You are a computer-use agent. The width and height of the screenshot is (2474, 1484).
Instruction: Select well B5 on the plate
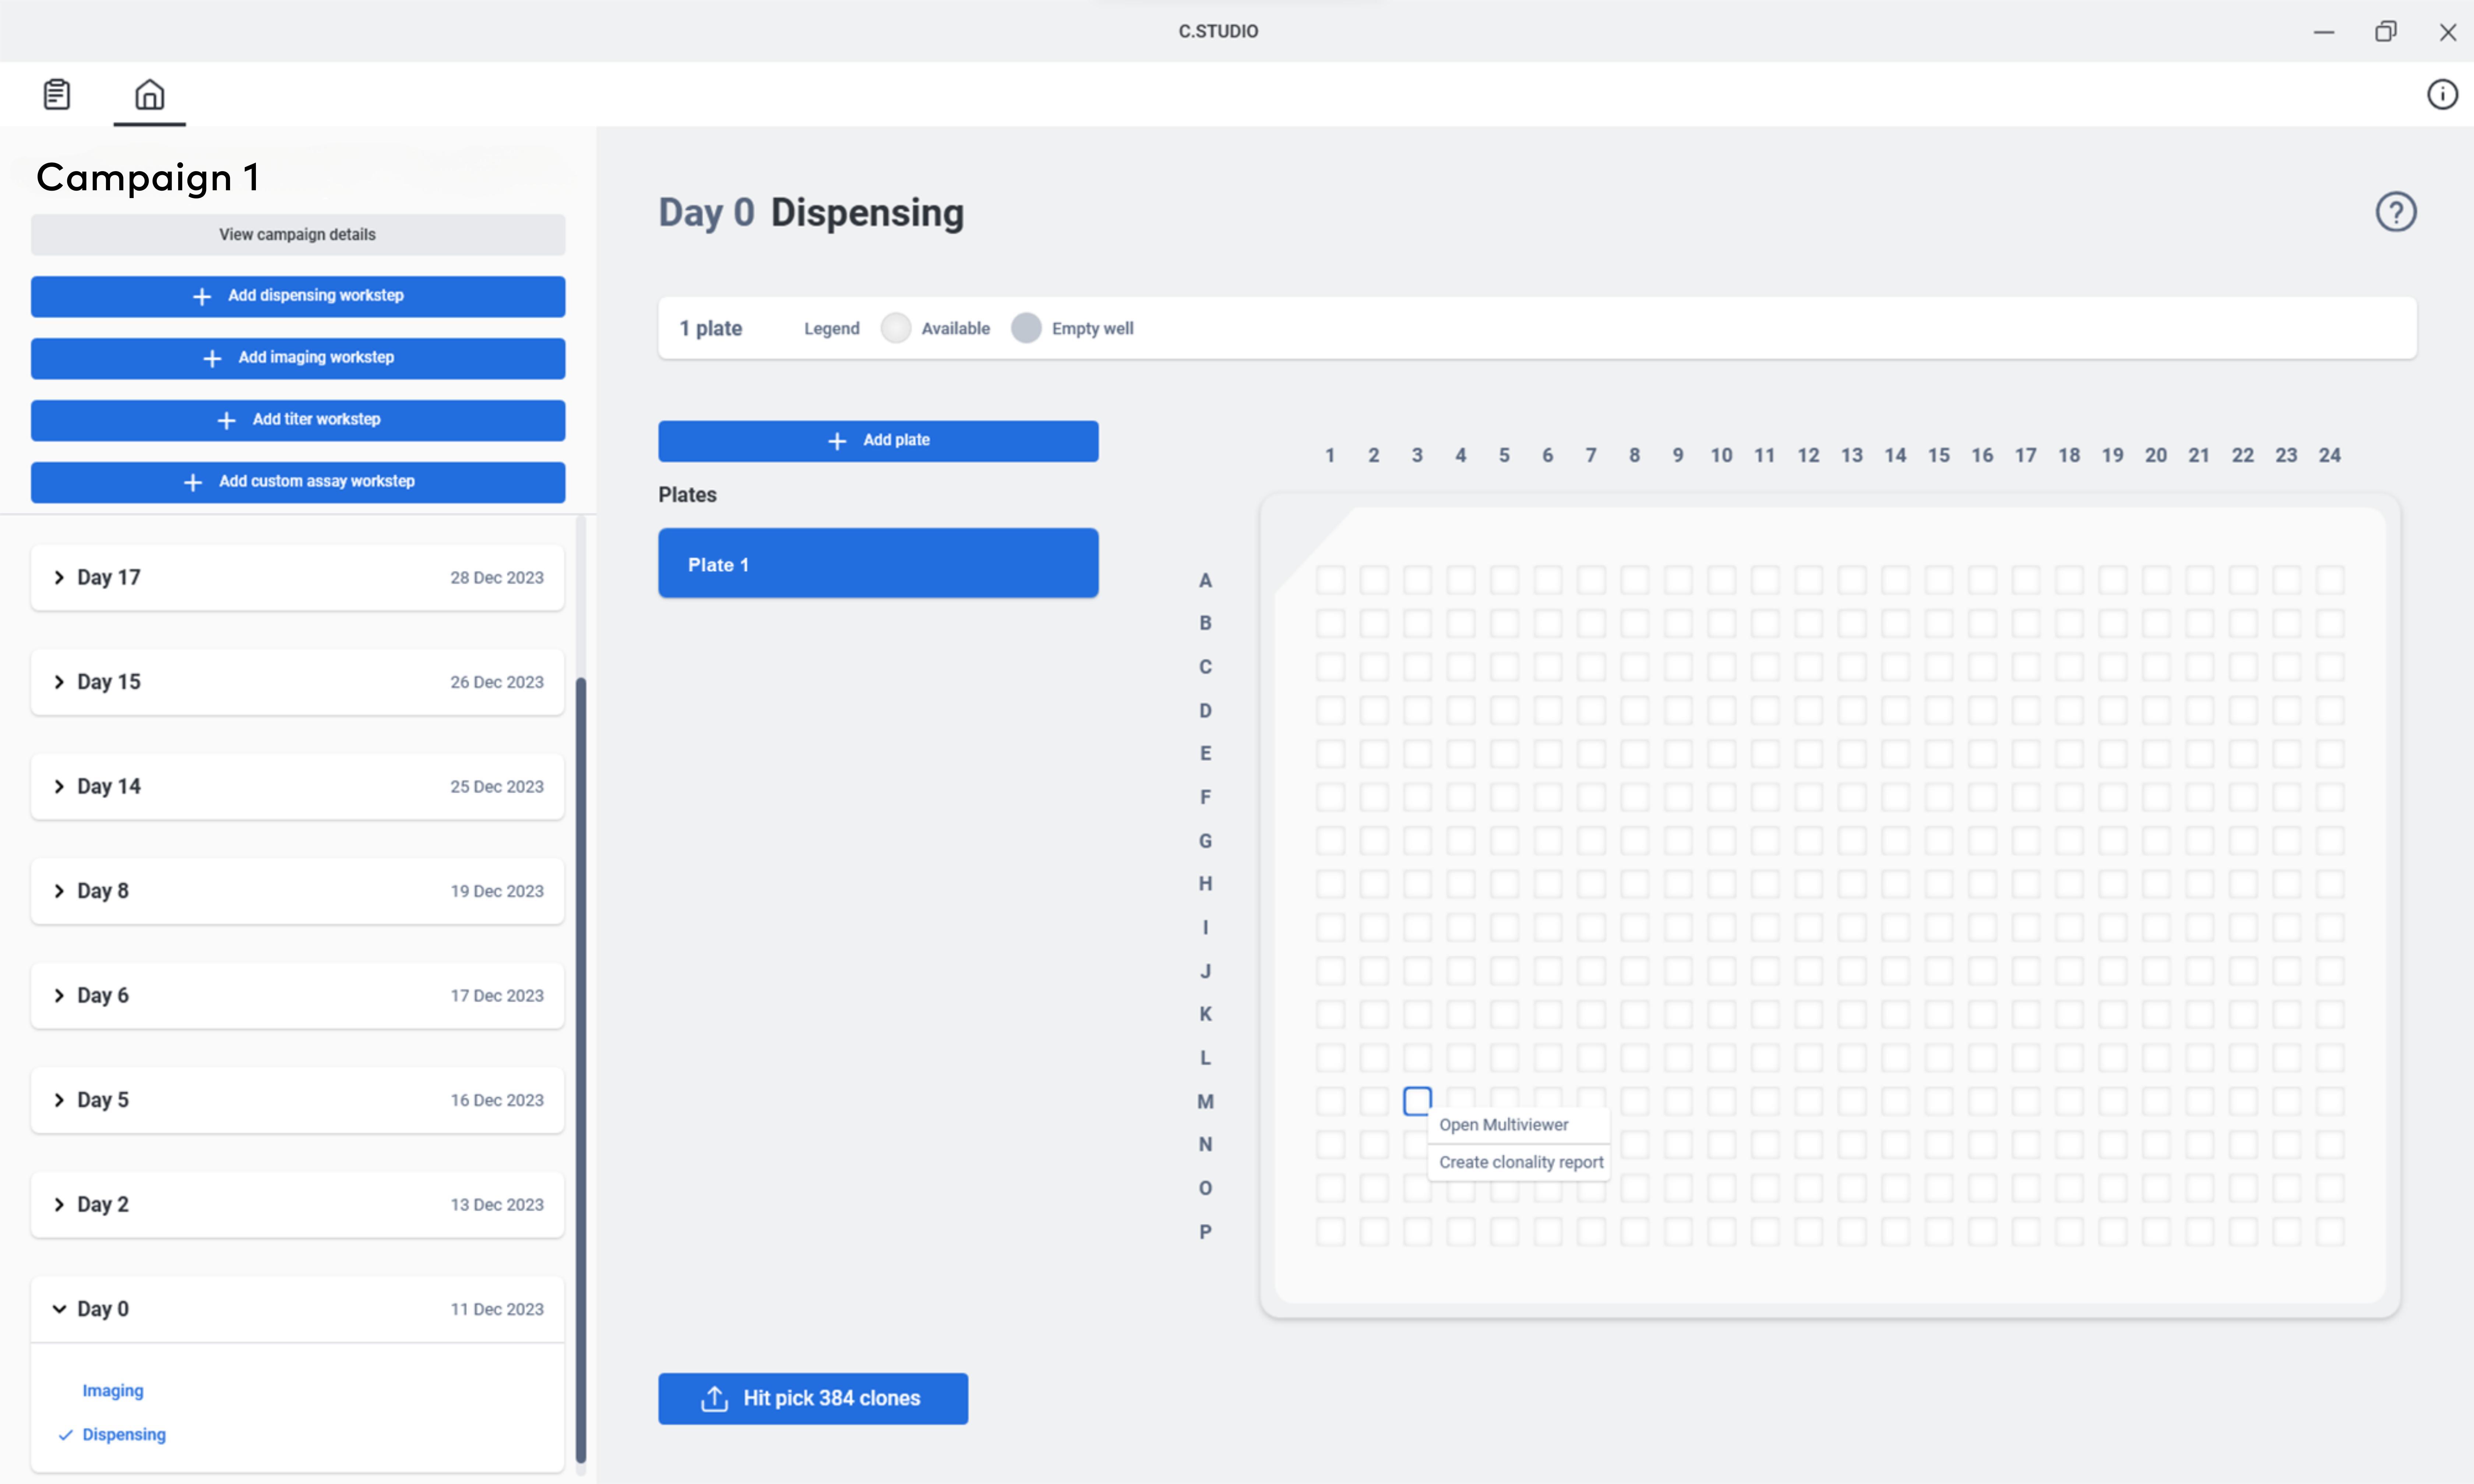click(1504, 623)
